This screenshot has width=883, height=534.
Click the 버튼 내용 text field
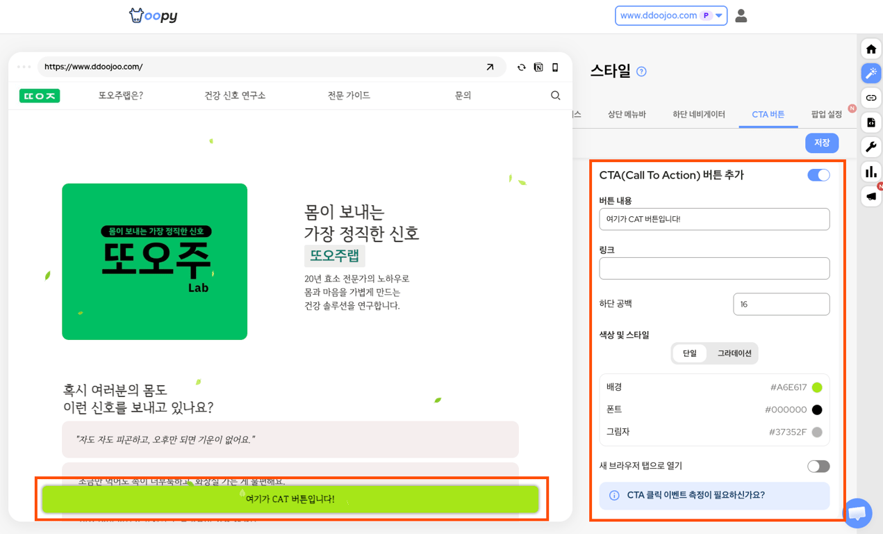tap(714, 219)
